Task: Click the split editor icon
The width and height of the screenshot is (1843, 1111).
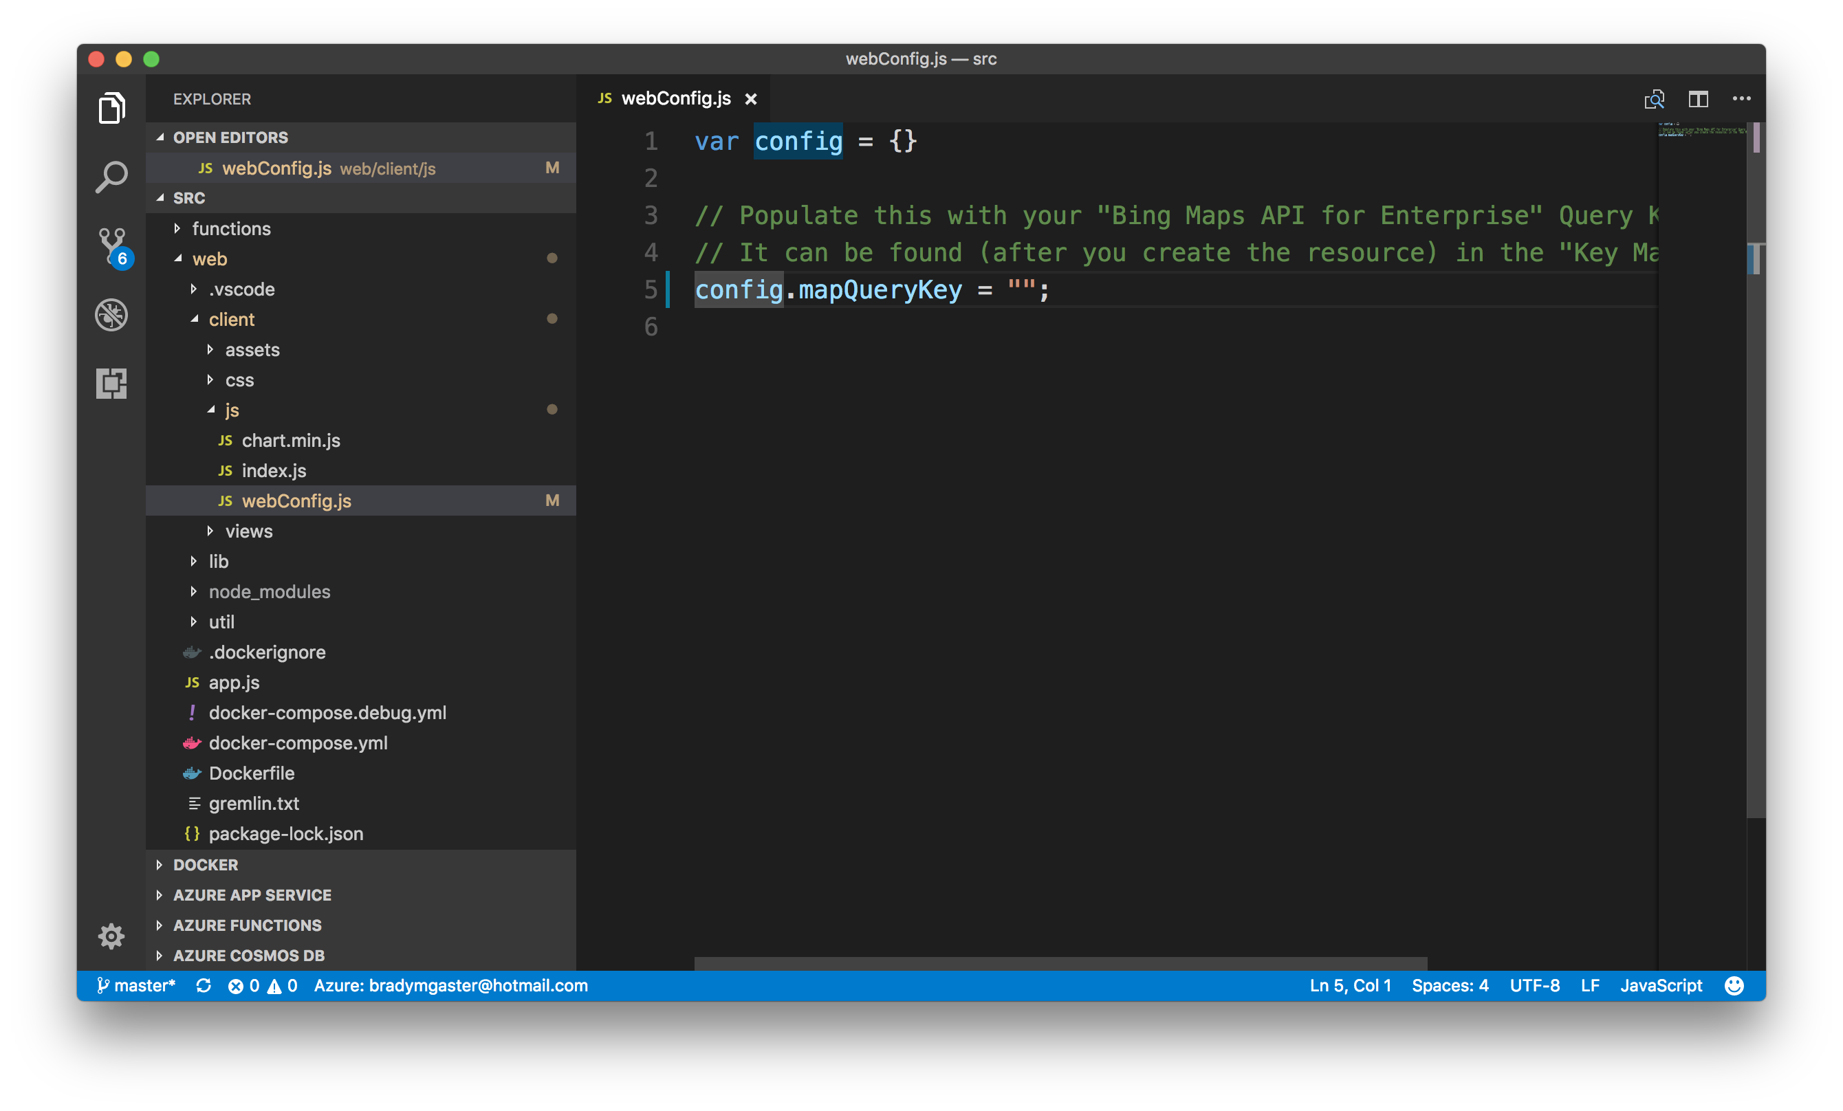Action: point(1698,99)
